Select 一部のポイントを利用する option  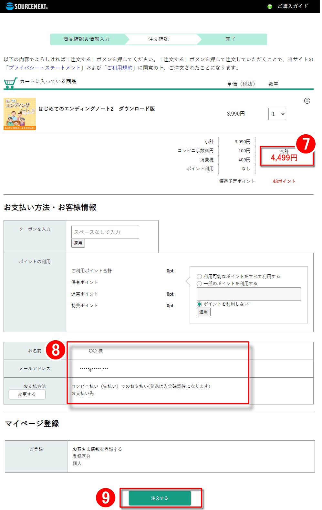coord(199,284)
